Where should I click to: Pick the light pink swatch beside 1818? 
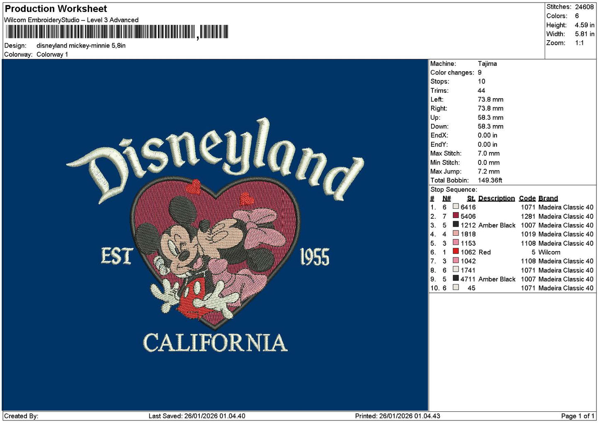pos(456,233)
